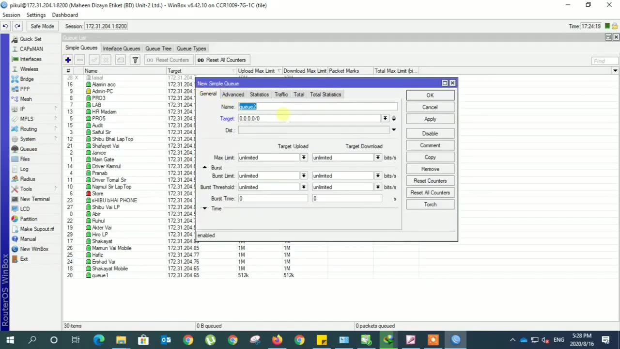Switch to Statistics tab in dialog
The width and height of the screenshot is (620, 349).
[259, 95]
